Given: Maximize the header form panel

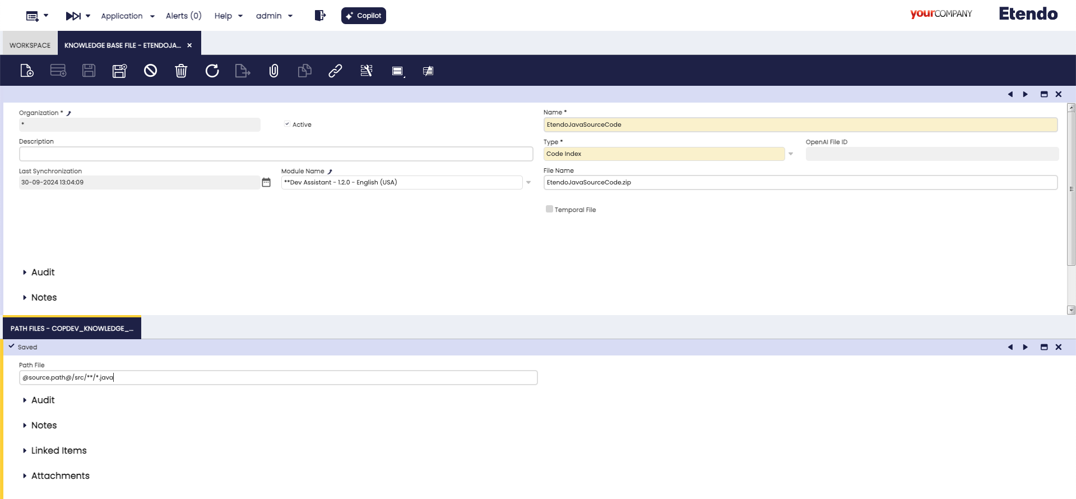Looking at the screenshot, I should click(x=1044, y=94).
